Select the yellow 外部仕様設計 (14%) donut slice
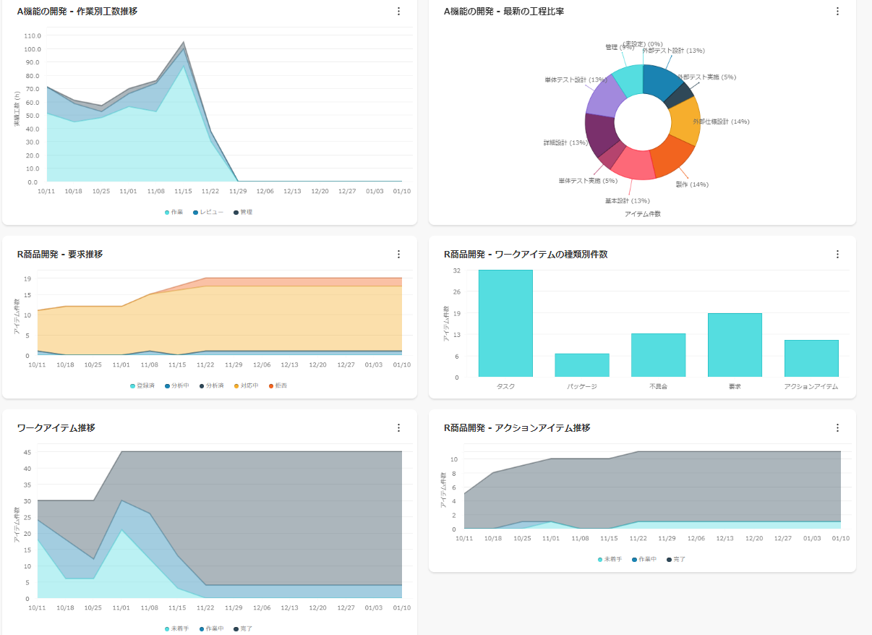Viewport: 872px width, 635px height. 687,122
